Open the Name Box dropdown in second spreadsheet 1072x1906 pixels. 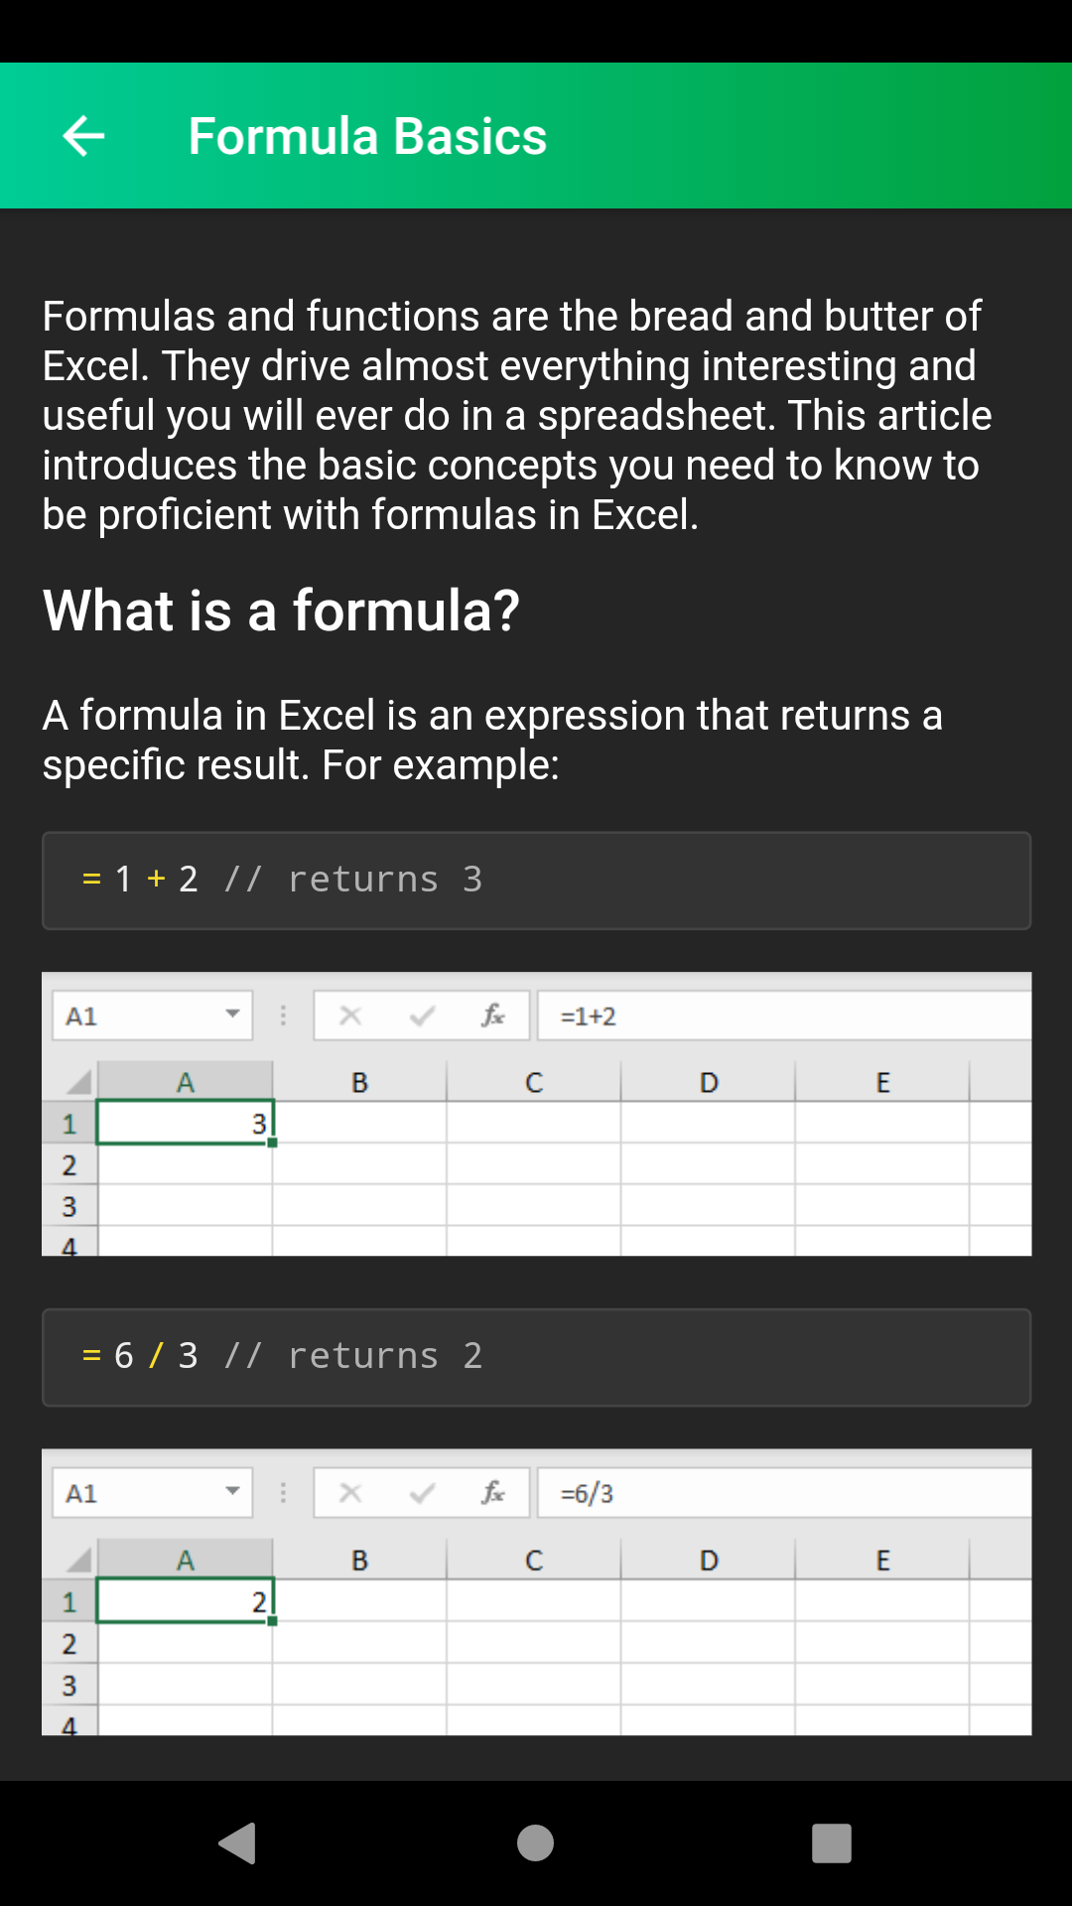234,1491
